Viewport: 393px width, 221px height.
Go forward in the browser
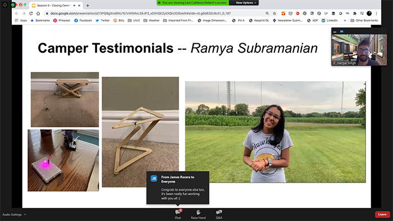pyautogui.click(x=24, y=13)
